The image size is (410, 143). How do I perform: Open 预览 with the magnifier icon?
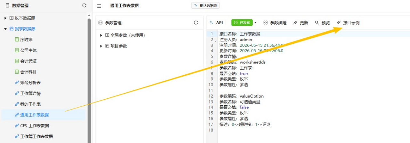322,23
